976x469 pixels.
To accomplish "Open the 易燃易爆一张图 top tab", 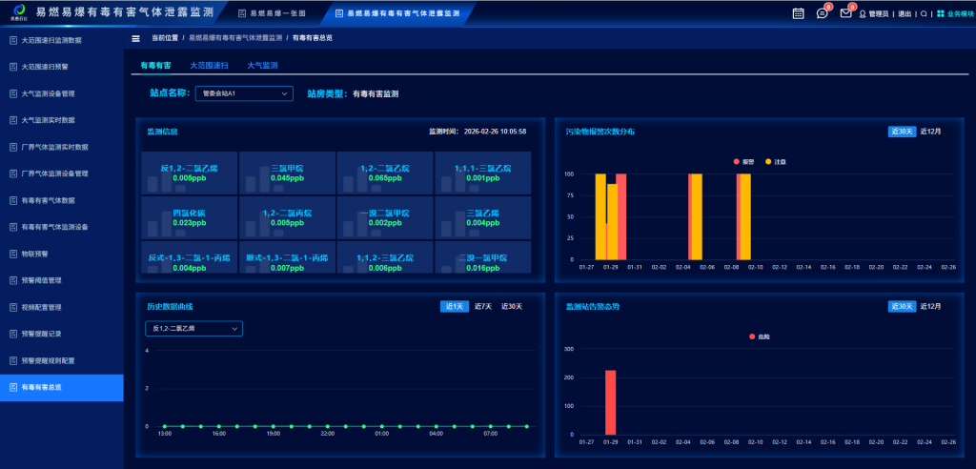I will click(x=273, y=13).
